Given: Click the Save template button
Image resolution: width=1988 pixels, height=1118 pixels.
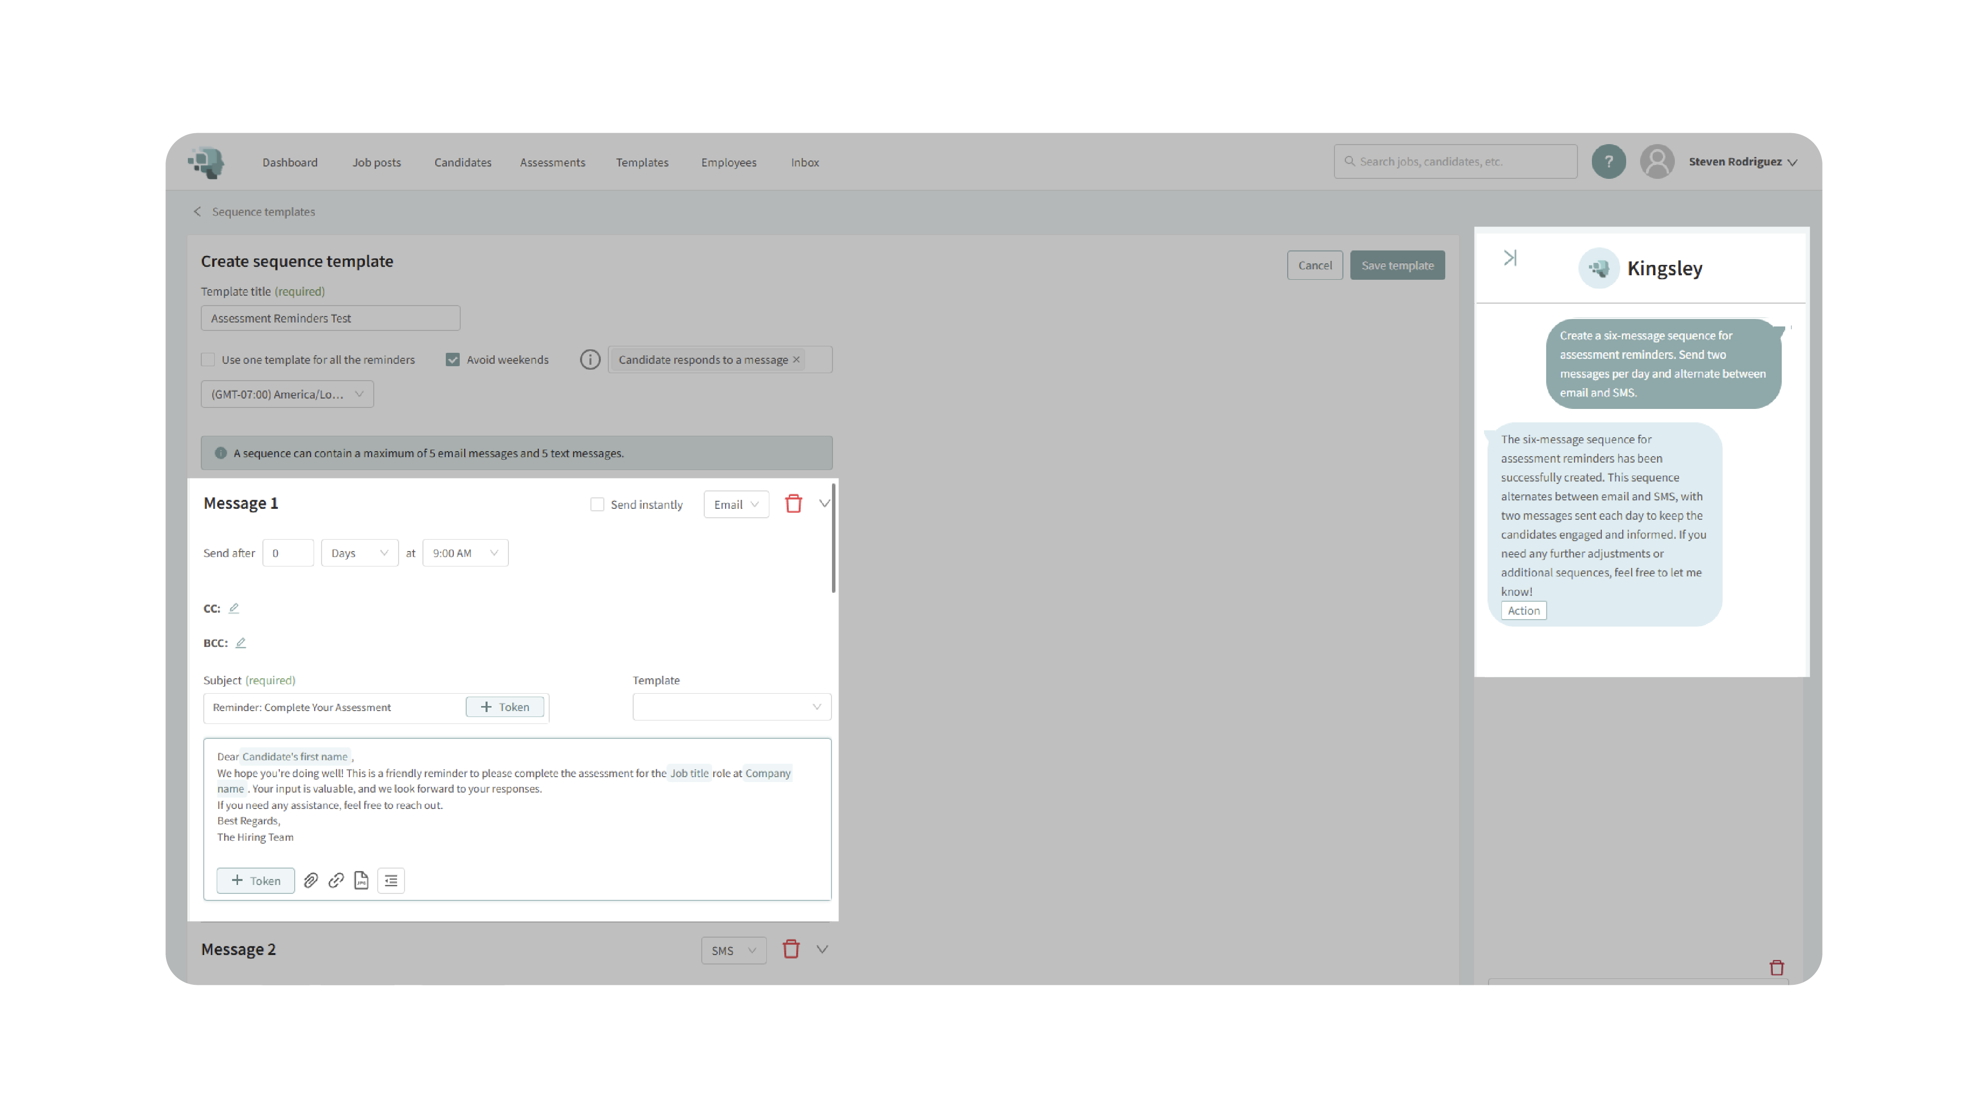Looking at the screenshot, I should coord(1397,265).
